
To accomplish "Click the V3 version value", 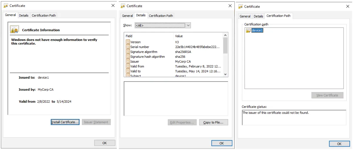I will (x=177, y=42).
